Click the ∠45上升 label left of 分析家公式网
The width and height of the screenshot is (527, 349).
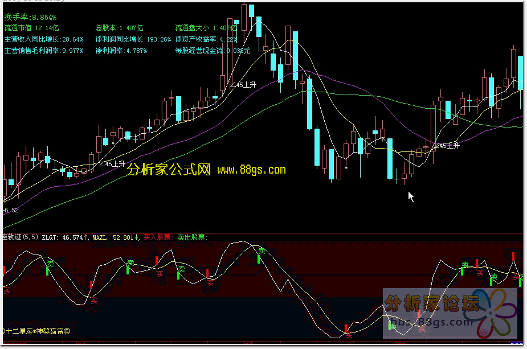(112, 164)
